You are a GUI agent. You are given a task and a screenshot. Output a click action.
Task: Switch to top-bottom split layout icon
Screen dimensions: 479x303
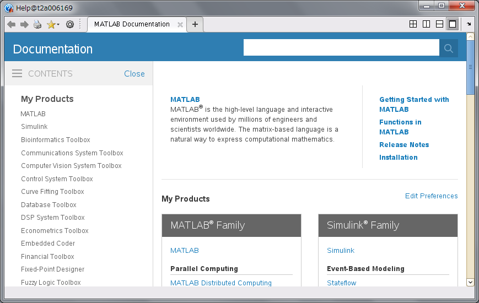(x=439, y=24)
